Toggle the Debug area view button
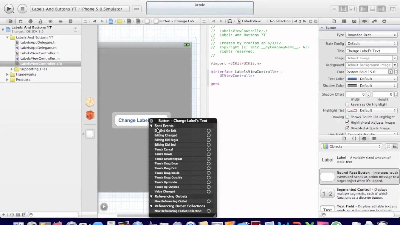Viewport: 400px width, 225px height. click(x=372, y=9)
